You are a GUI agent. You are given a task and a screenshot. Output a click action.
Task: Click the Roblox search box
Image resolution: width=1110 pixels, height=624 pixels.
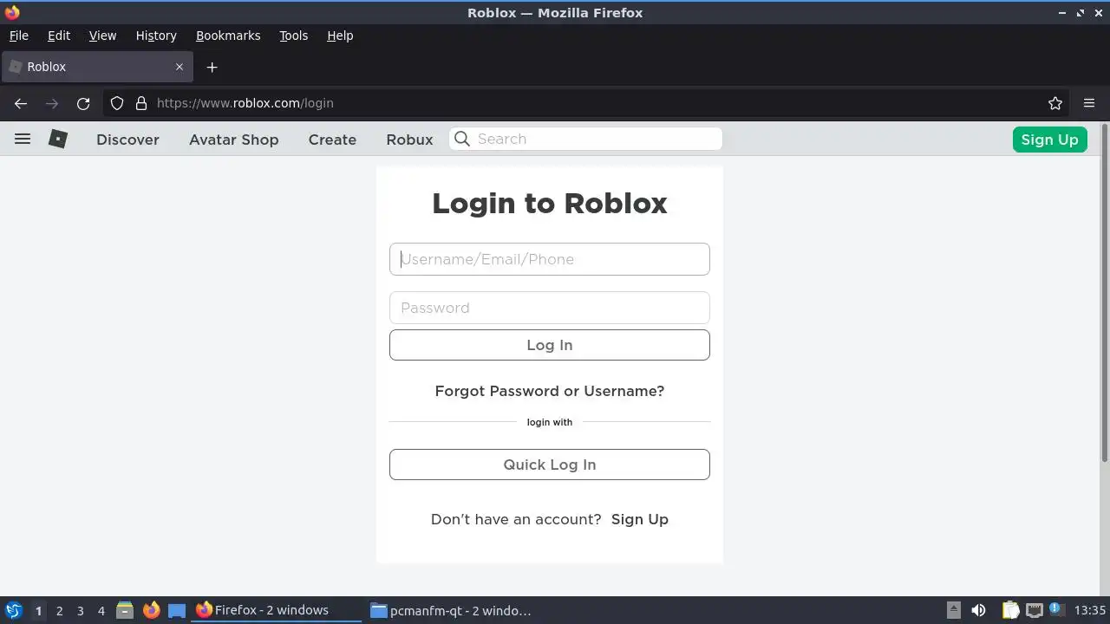585,139
